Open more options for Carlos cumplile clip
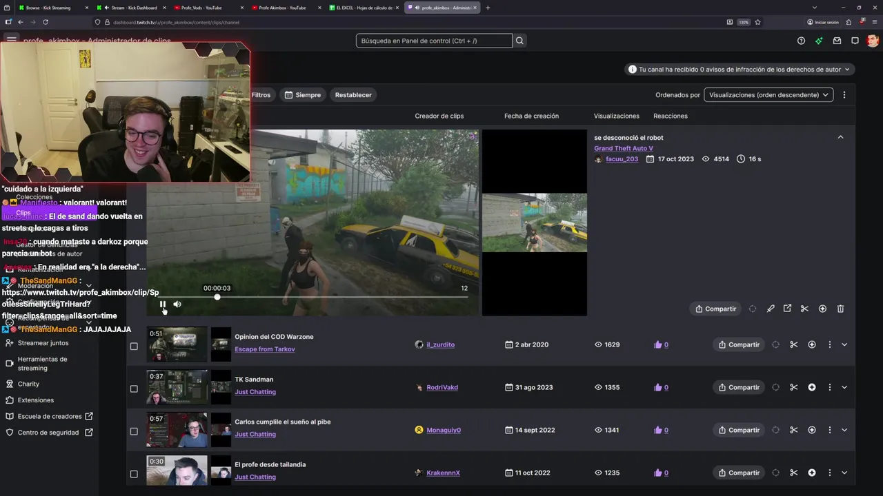 829,430
